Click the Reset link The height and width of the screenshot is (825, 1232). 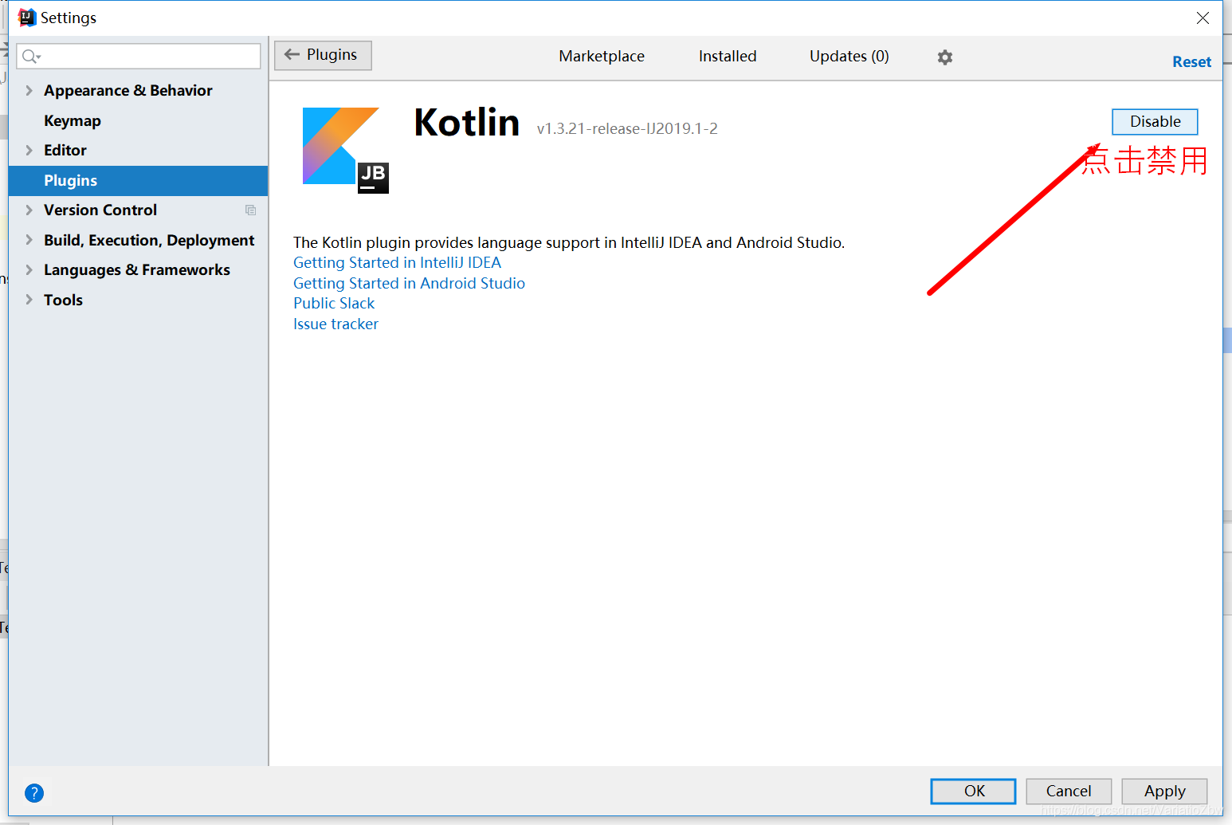click(x=1191, y=62)
